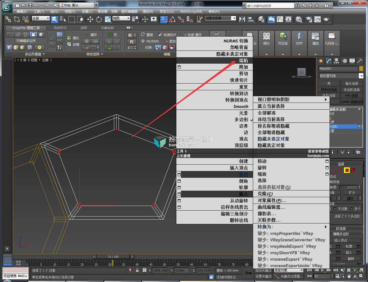Click the Play Animation button

click(x=323, y=270)
